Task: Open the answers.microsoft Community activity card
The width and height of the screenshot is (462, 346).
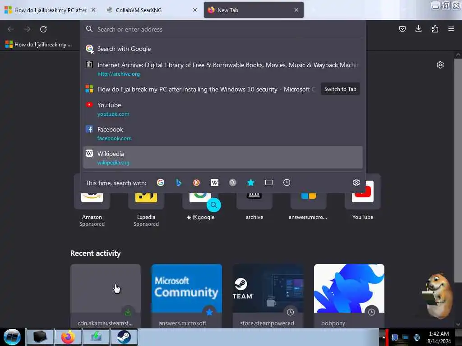Action: click(186, 296)
